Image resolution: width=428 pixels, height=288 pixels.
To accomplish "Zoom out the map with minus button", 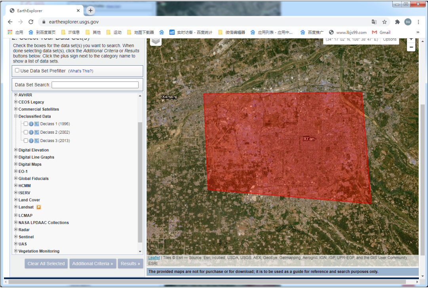I will (x=411, y=47).
